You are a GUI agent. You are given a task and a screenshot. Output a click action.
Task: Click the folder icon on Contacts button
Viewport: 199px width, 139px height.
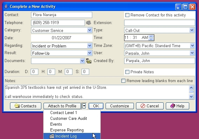pyautogui.click(x=17, y=106)
